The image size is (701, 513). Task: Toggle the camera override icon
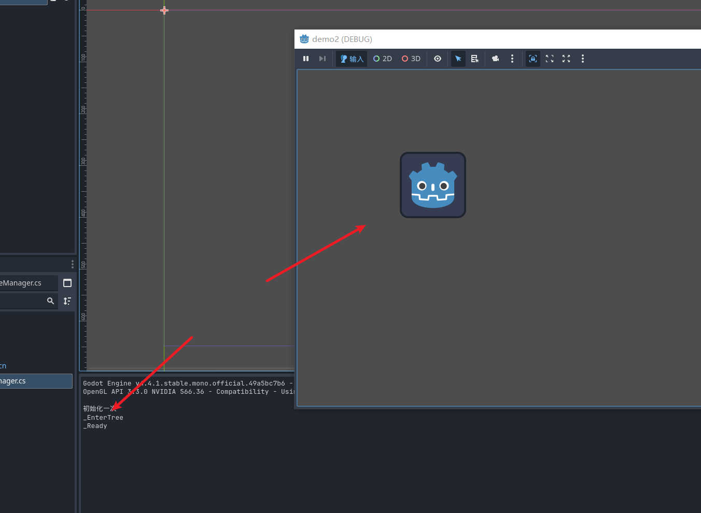496,59
